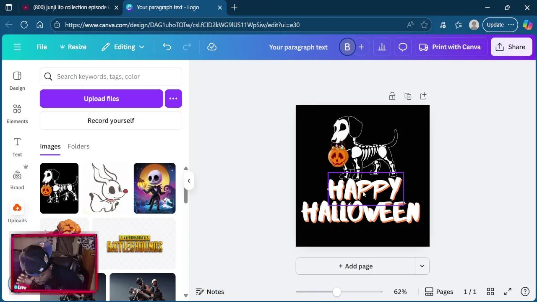This screenshot has width=537, height=302.
Task: Switch to junji ito collection tab
Action: (x=70, y=8)
